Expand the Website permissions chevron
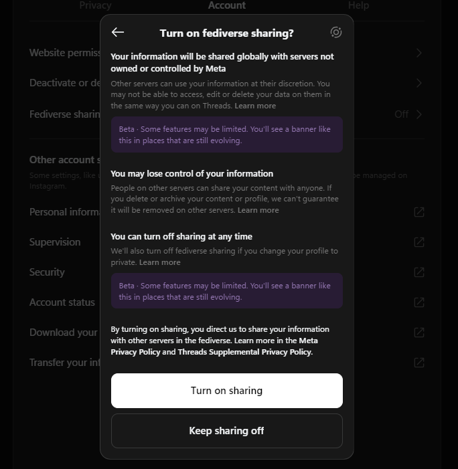Image resolution: width=458 pixels, height=469 pixels. (x=419, y=53)
